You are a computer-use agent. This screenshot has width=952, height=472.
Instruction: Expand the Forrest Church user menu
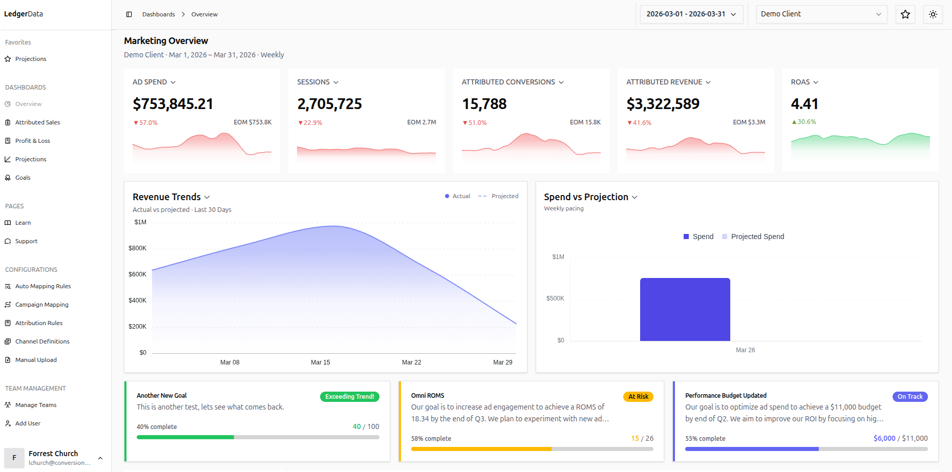click(x=100, y=458)
